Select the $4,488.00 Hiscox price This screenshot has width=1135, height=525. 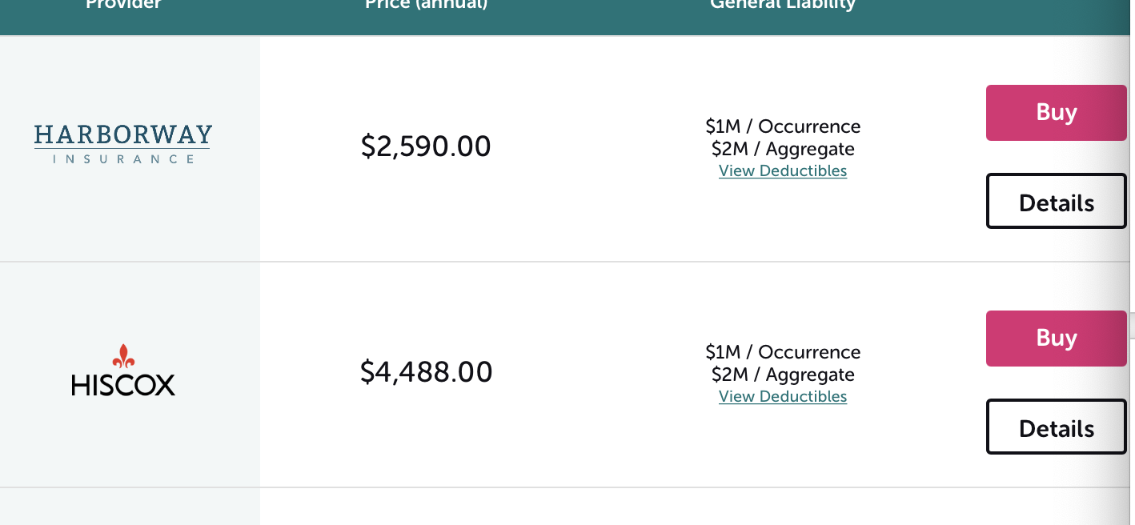426,372
